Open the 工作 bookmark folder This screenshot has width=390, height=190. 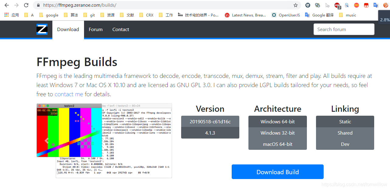pos(166,15)
